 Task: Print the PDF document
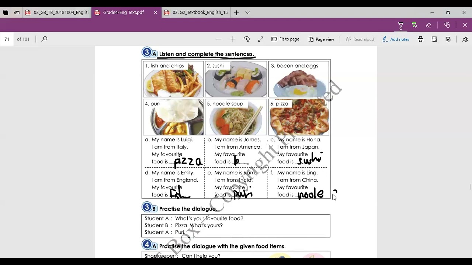[x=420, y=39]
